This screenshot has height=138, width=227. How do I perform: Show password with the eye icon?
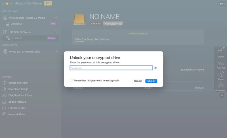(x=155, y=68)
